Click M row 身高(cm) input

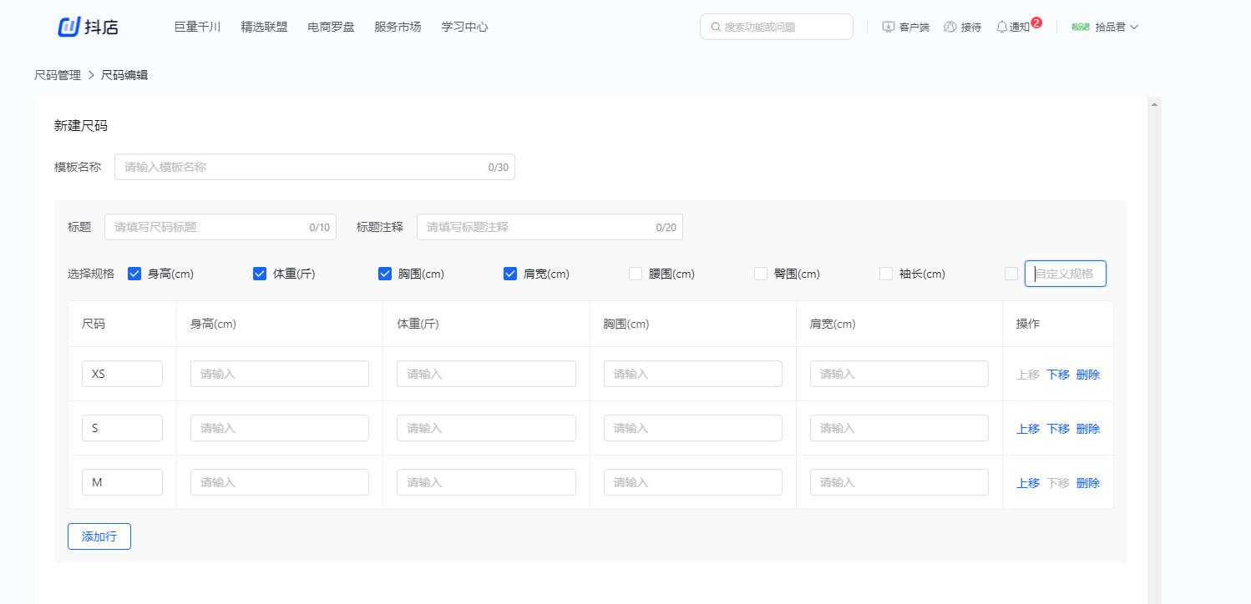pyautogui.click(x=280, y=482)
